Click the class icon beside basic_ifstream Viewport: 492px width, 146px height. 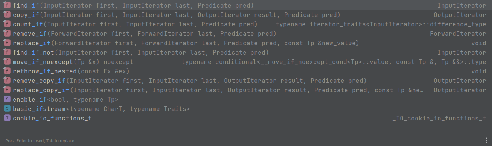point(7,109)
